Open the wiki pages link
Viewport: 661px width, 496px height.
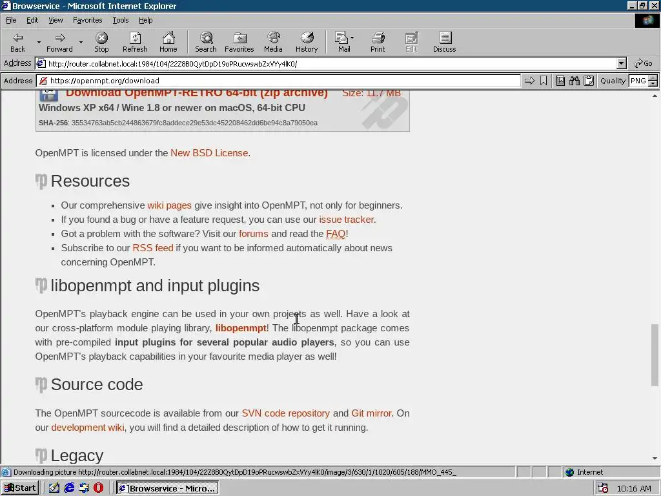pyautogui.click(x=169, y=205)
